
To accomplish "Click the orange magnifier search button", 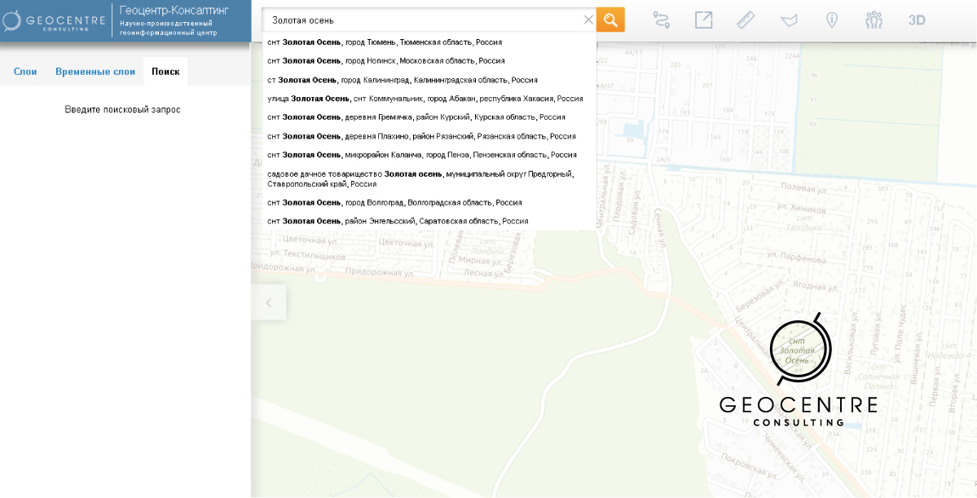I will 610,20.
